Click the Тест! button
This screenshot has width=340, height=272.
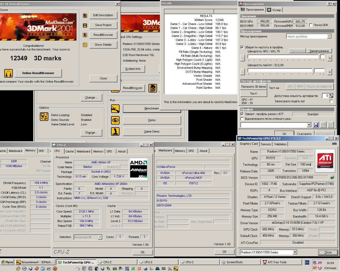254,93
